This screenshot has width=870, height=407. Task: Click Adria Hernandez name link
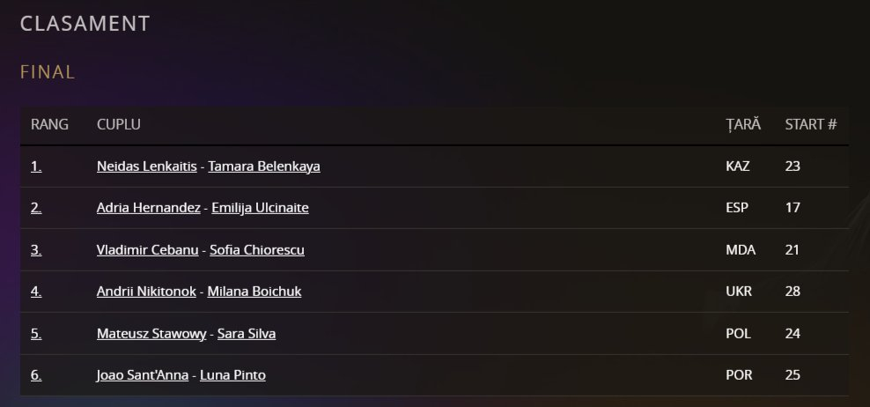[149, 208]
